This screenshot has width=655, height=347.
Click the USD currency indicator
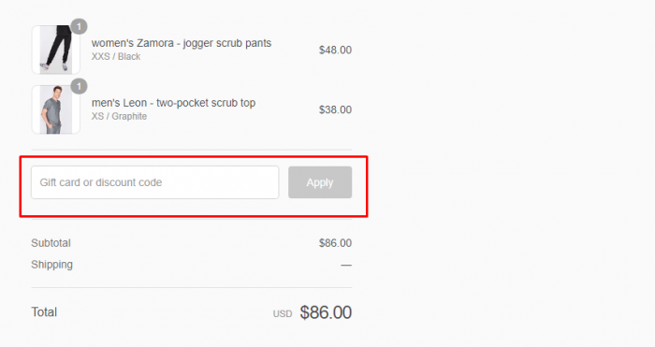[283, 314]
